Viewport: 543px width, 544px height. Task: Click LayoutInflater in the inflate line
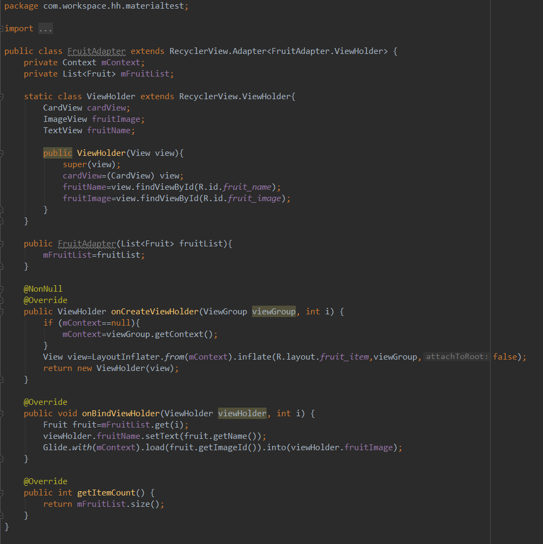click(x=125, y=357)
